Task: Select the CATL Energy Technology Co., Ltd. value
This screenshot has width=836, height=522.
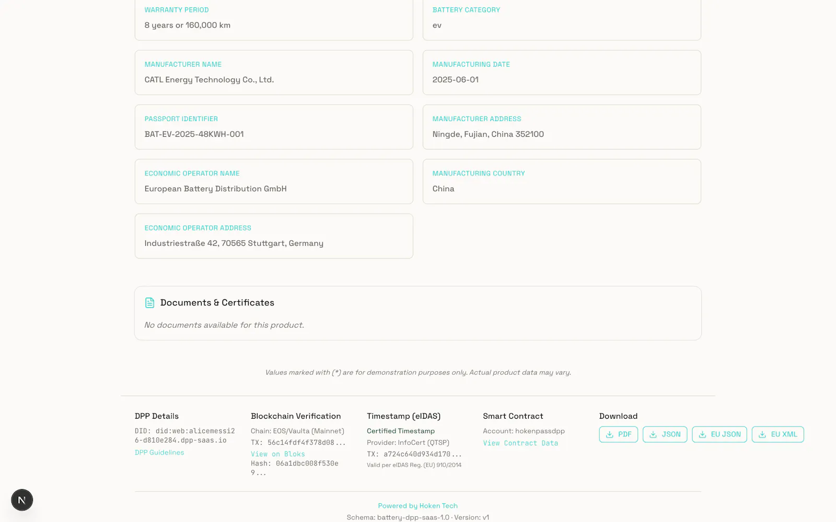Action: 209,80
